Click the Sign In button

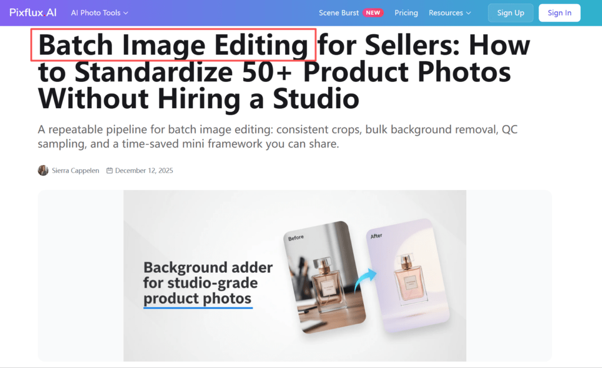[x=560, y=13]
